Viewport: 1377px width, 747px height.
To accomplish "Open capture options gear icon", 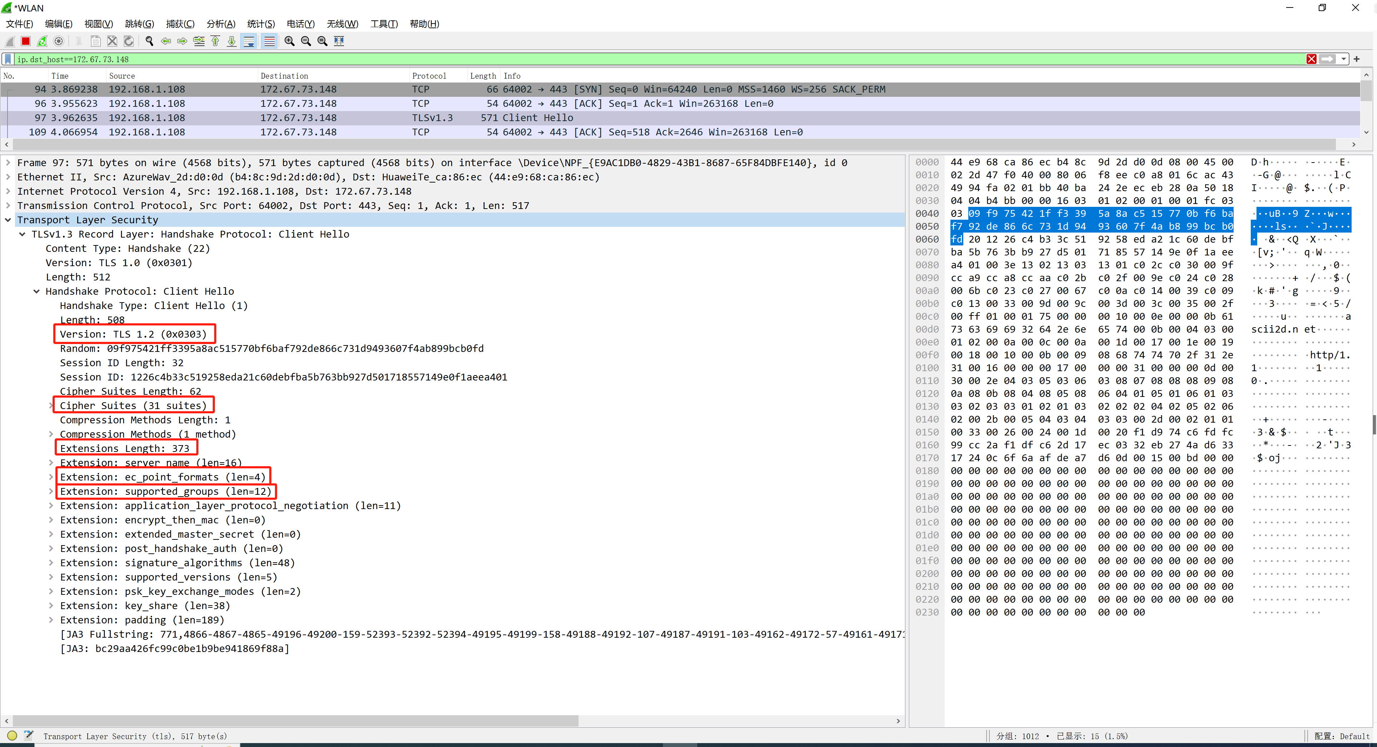I will coord(59,41).
